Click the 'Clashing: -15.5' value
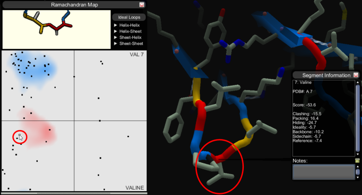The image size is (362, 195). tap(307, 114)
